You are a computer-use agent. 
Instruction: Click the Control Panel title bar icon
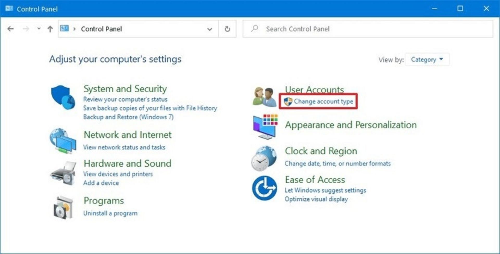pos(9,9)
